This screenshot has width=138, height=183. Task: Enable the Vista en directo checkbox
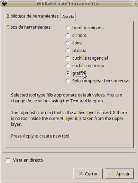8,160
